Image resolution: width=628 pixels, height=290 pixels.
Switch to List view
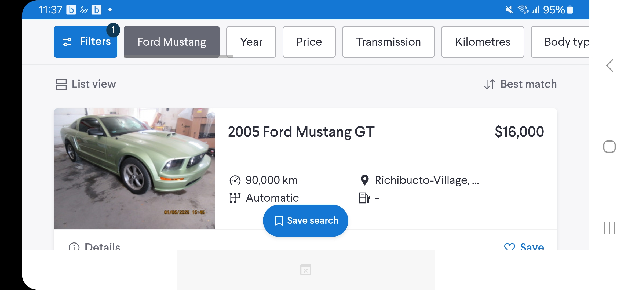tap(86, 84)
